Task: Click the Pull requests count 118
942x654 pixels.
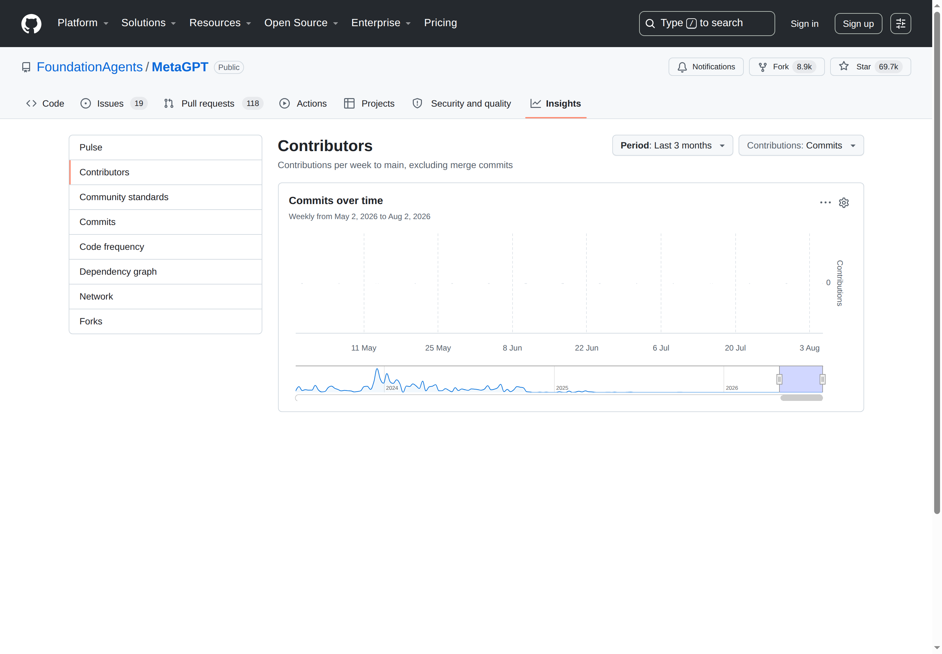Action: point(253,104)
